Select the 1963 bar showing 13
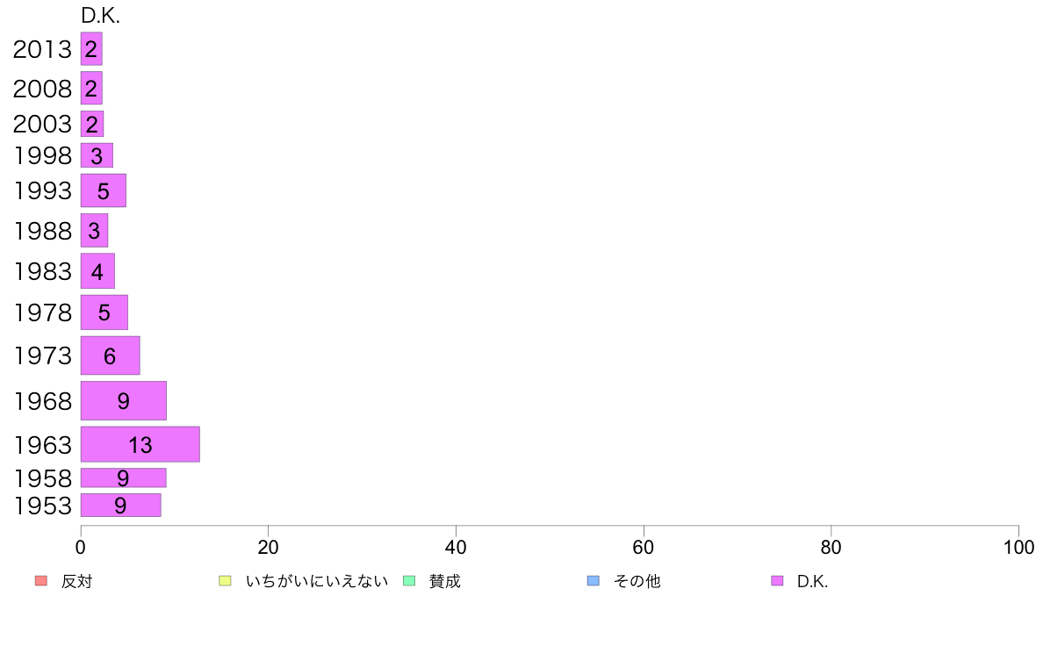This screenshot has width=1043, height=646. (x=140, y=444)
